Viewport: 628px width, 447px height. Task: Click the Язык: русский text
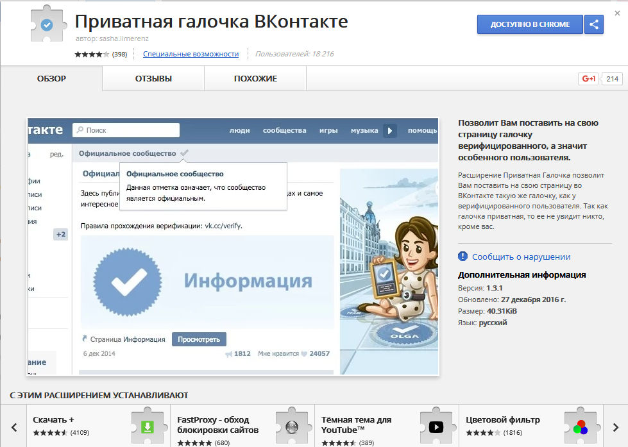click(x=482, y=323)
